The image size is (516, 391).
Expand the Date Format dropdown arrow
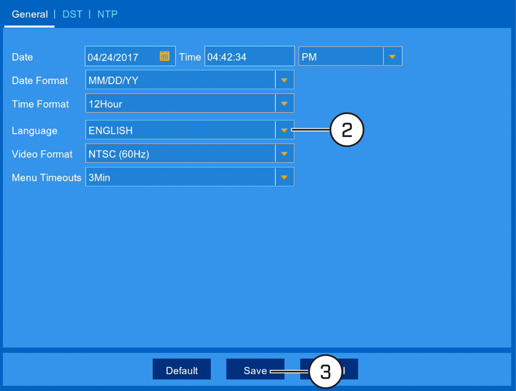(x=284, y=80)
